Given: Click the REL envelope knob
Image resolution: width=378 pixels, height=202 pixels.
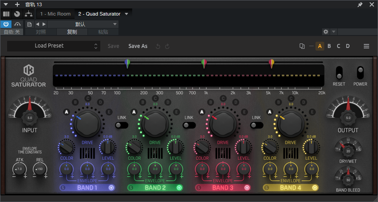Looking at the screenshot, I should (40, 169).
